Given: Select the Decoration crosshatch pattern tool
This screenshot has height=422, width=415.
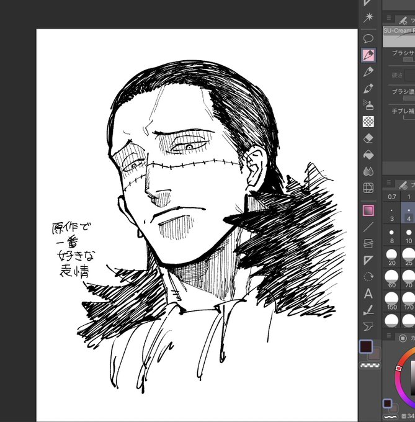Looking at the screenshot, I should tap(368, 122).
